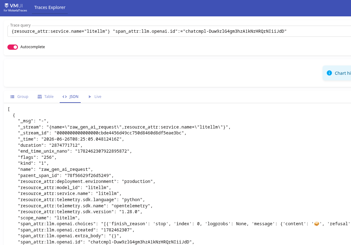Click the span_attr:llm.openai.extra_body line
Image resolution: width=351 pixels, height=245 pixels.
coord(70,236)
